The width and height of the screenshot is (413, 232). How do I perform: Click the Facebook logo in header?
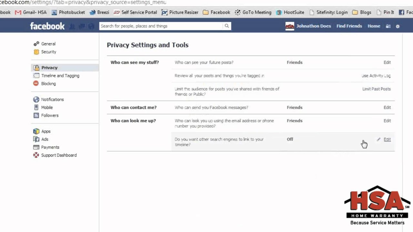[x=47, y=26]
